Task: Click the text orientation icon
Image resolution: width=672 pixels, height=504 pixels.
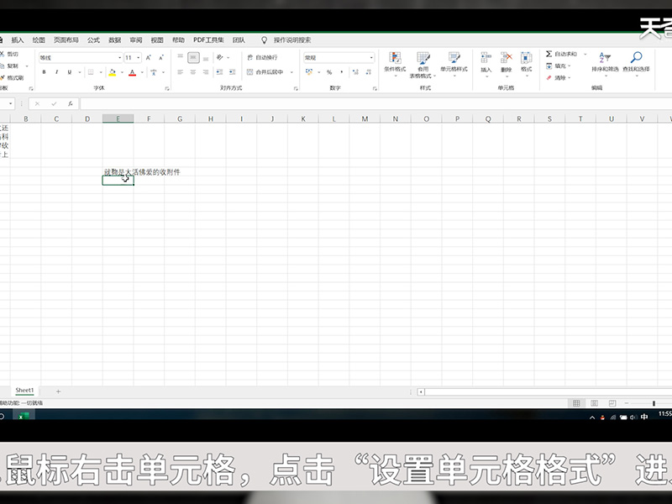Action: tap(220, 57)
